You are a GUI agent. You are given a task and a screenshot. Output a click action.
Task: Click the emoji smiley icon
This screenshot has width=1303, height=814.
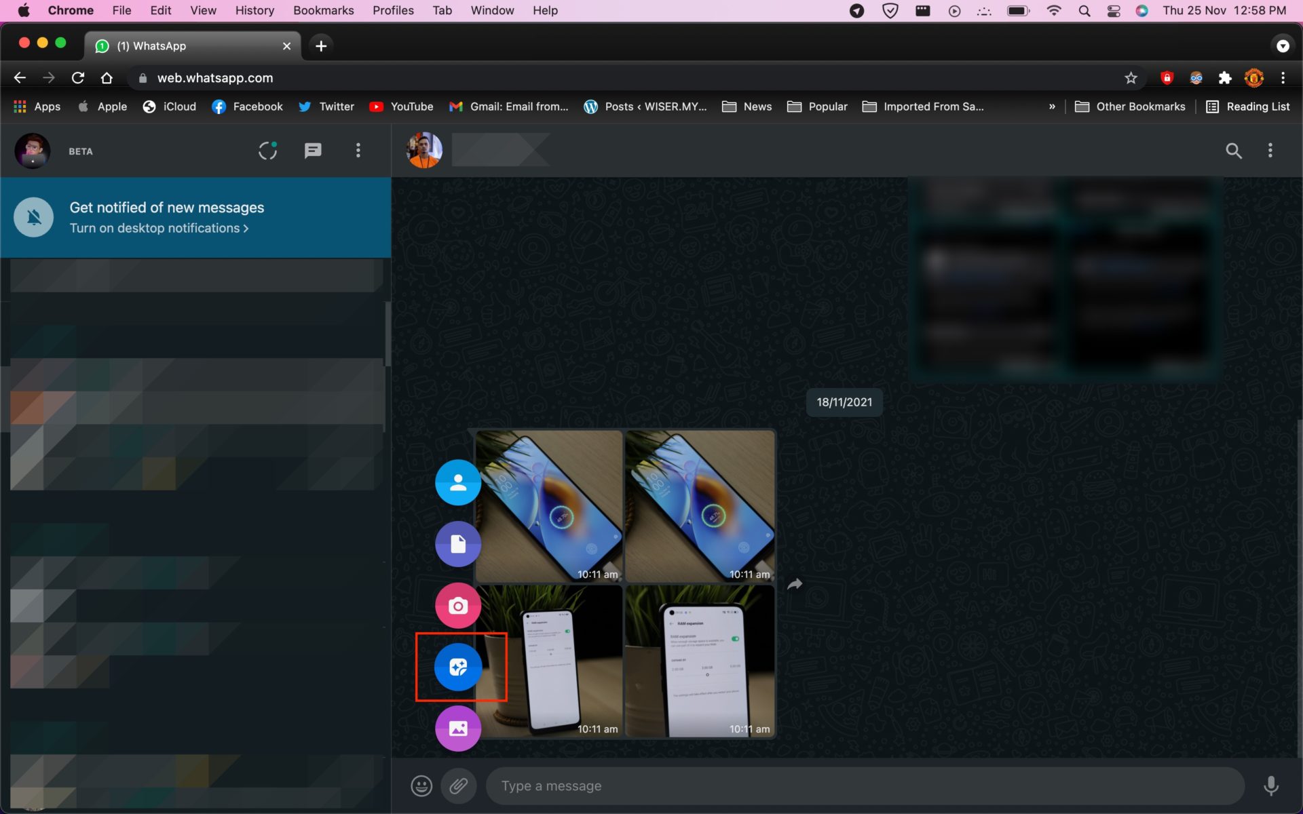point(421,786)
